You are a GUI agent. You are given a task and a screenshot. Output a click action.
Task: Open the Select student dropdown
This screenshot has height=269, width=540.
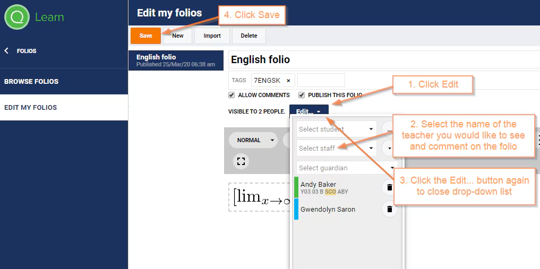pyautogui.click(x=337, y=129)
